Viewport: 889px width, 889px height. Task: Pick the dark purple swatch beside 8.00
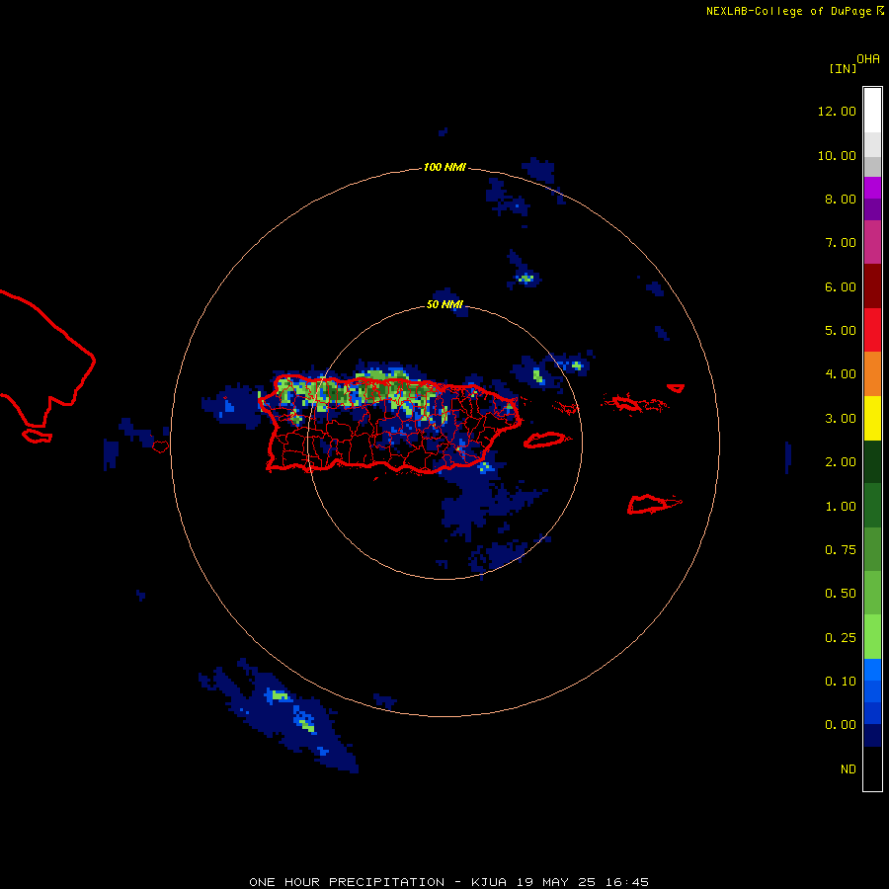[x=872, y=209]
